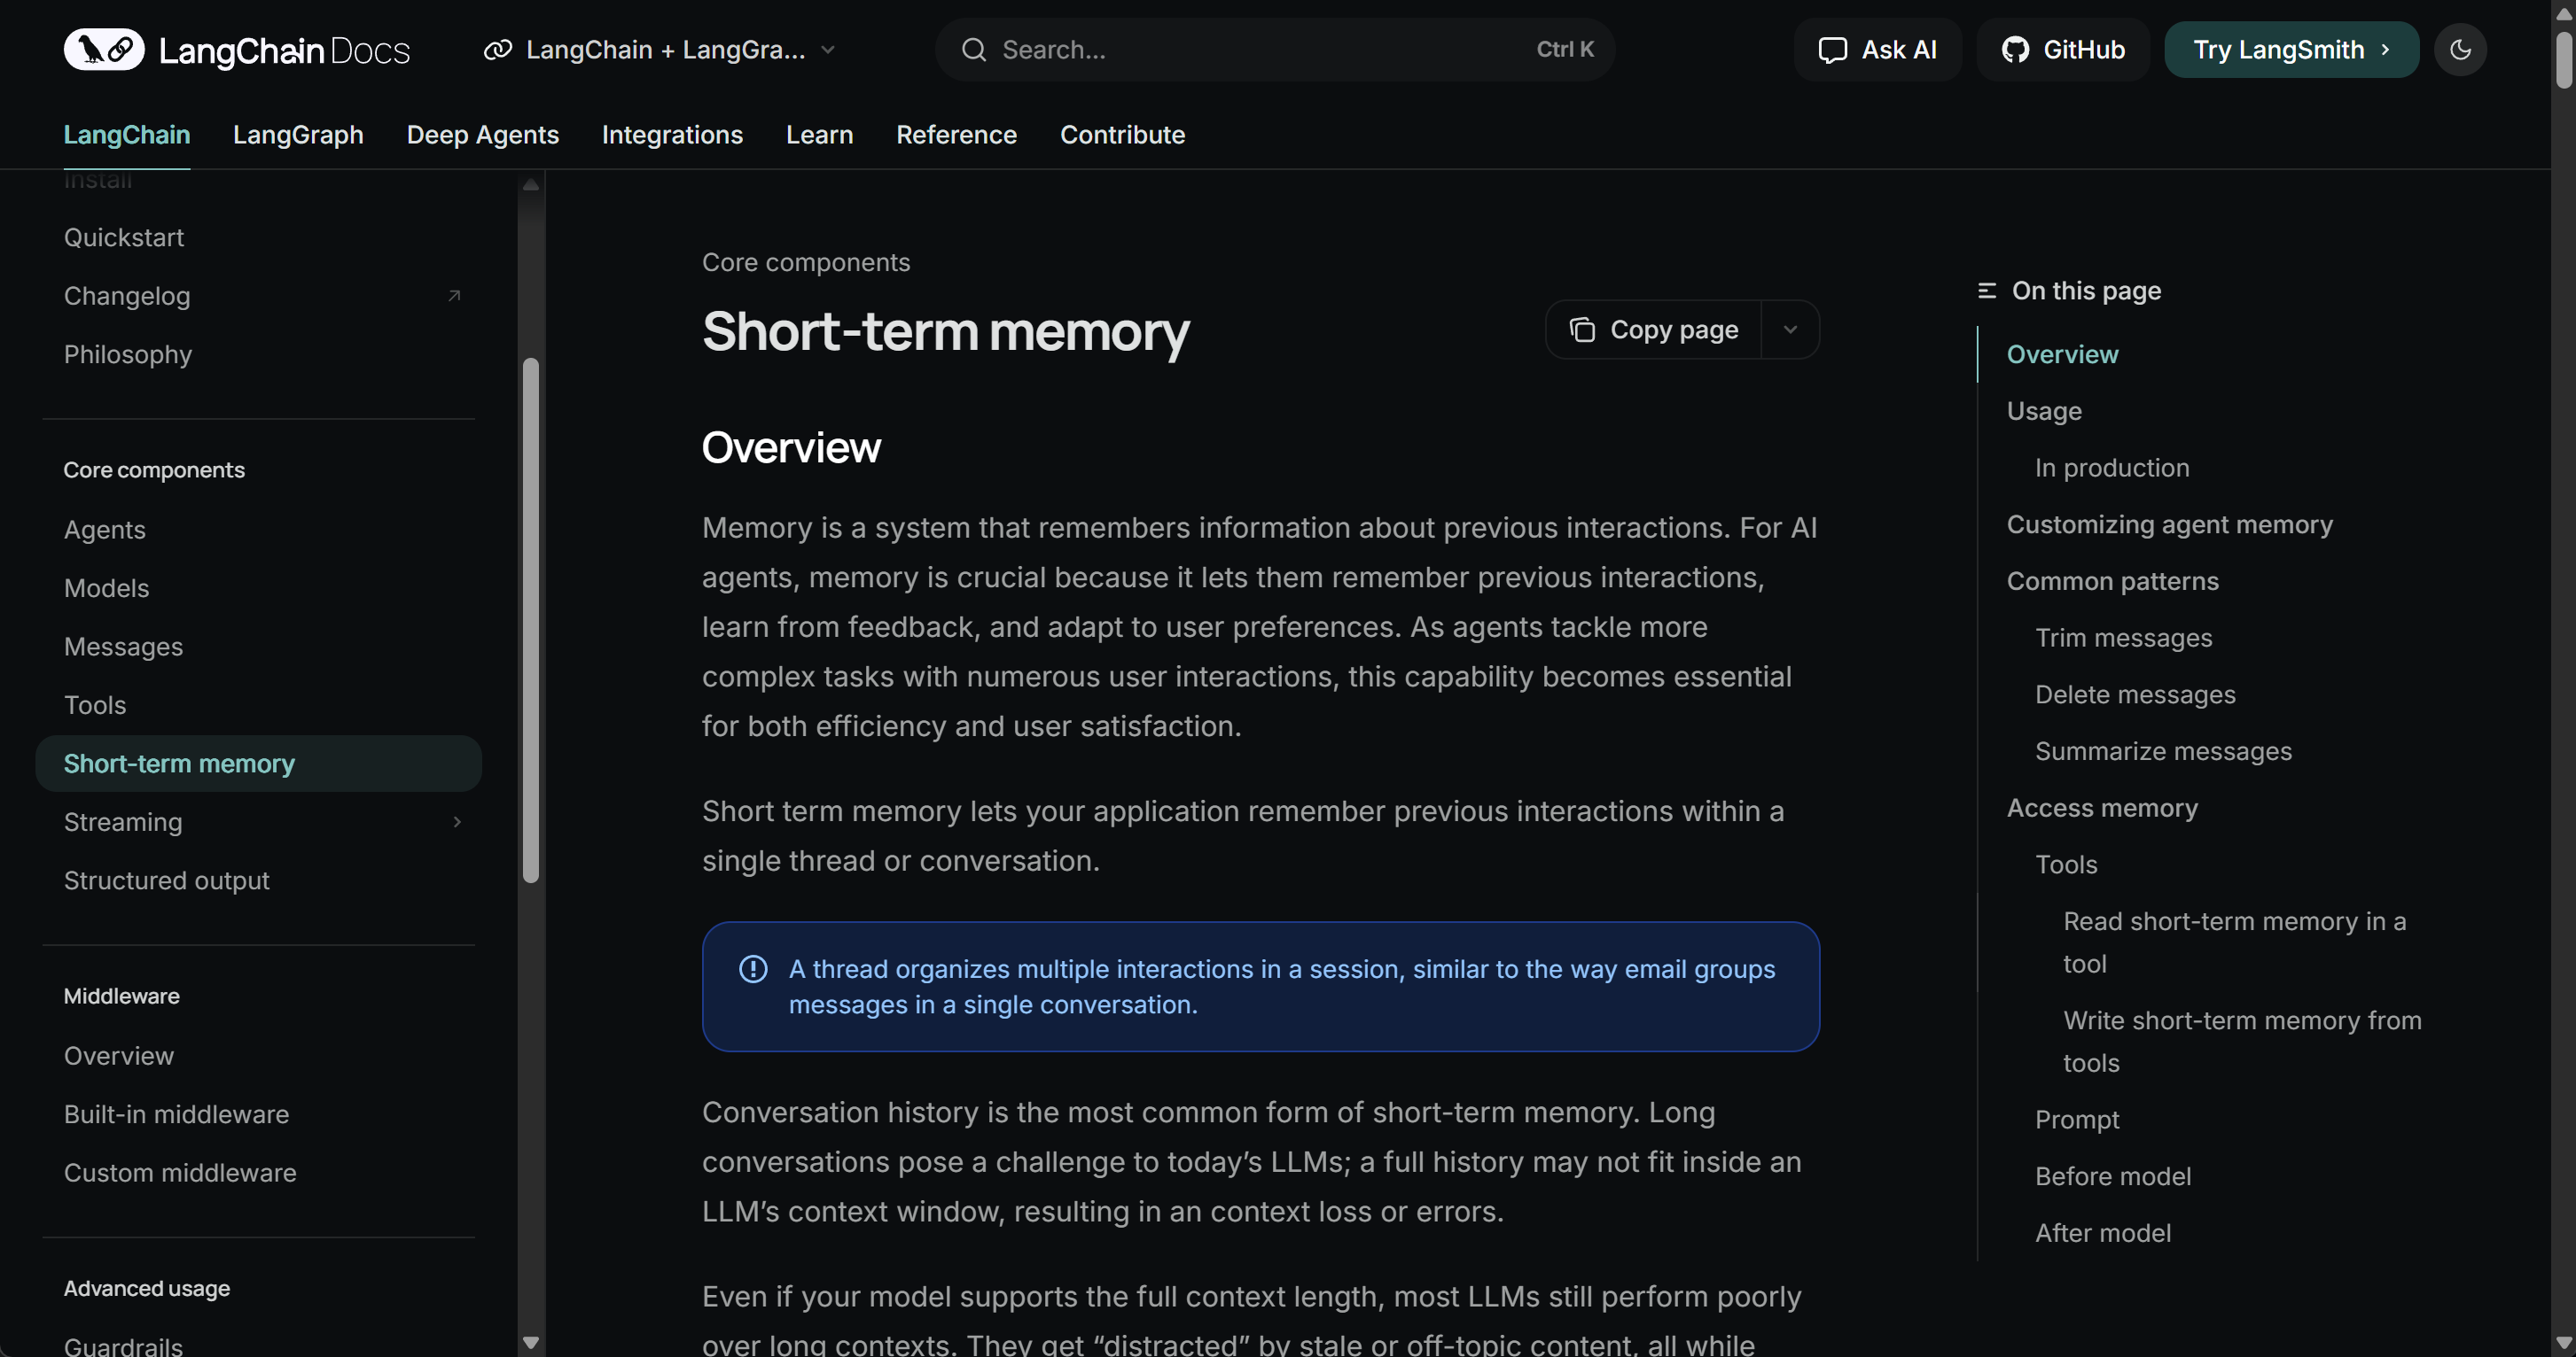Jump to Usage section

[2044, 411]
